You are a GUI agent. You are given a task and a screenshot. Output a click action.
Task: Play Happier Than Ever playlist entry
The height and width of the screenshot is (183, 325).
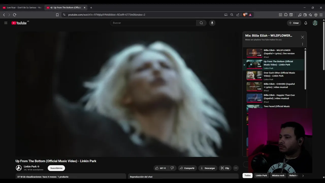(274, 98)
